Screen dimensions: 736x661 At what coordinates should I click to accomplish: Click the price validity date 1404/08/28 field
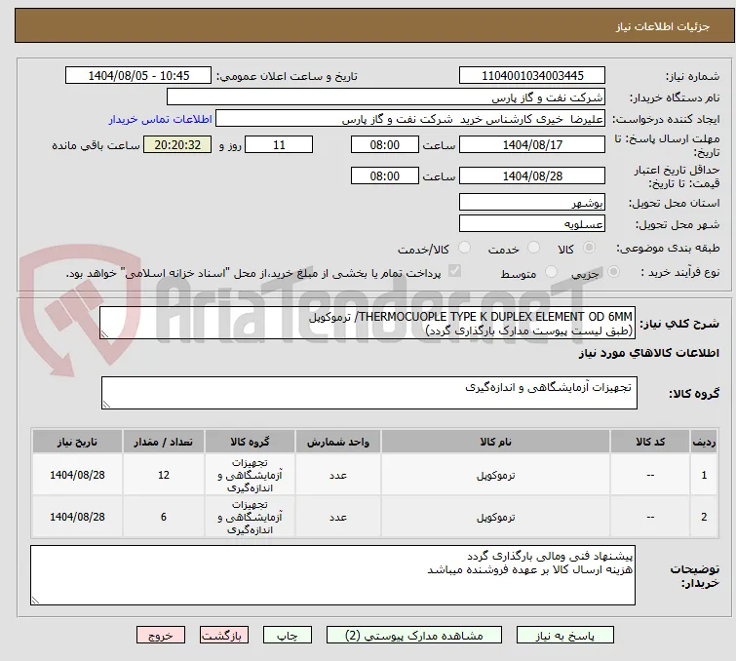(x=532, y=176)
